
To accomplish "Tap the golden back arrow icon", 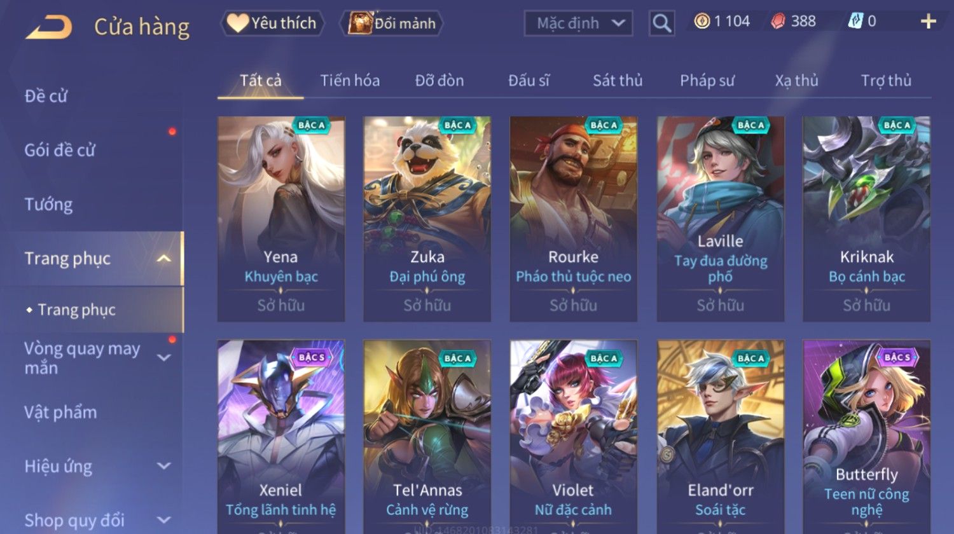I will click(48, 27).
